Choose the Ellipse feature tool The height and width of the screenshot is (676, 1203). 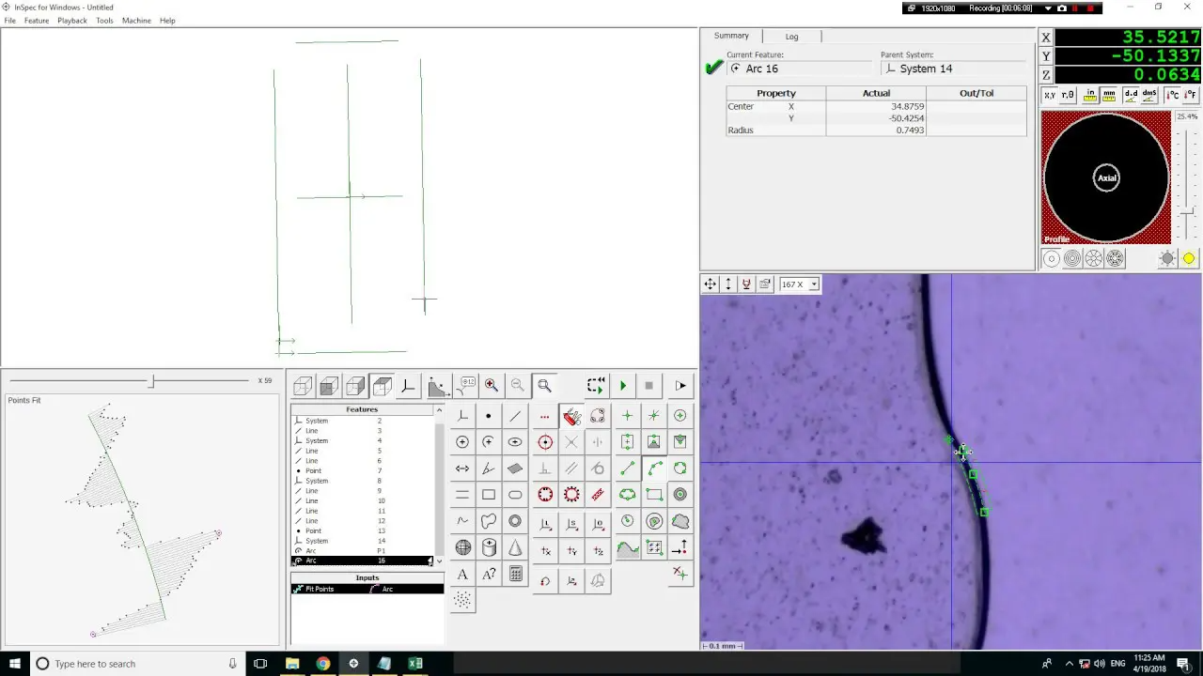pos(515,442)
